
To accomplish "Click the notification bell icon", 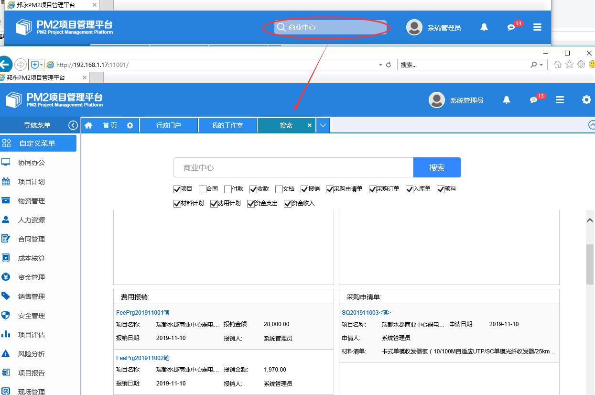I will click(x=507, y=100).
